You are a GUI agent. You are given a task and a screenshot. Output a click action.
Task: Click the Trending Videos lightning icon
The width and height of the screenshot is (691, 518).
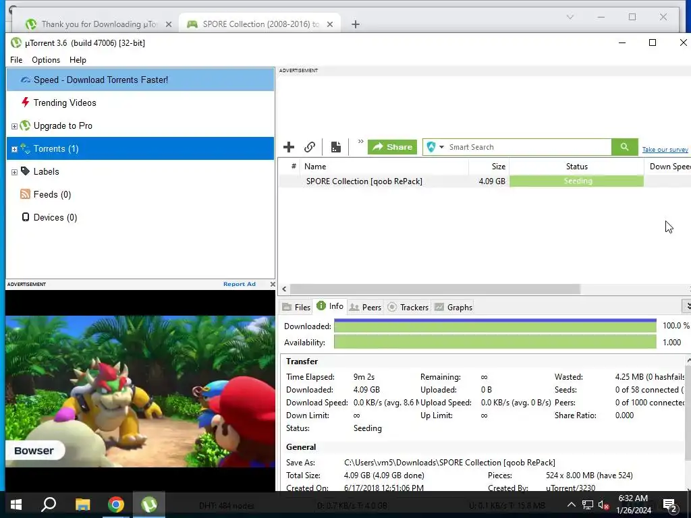pos(26,103)
